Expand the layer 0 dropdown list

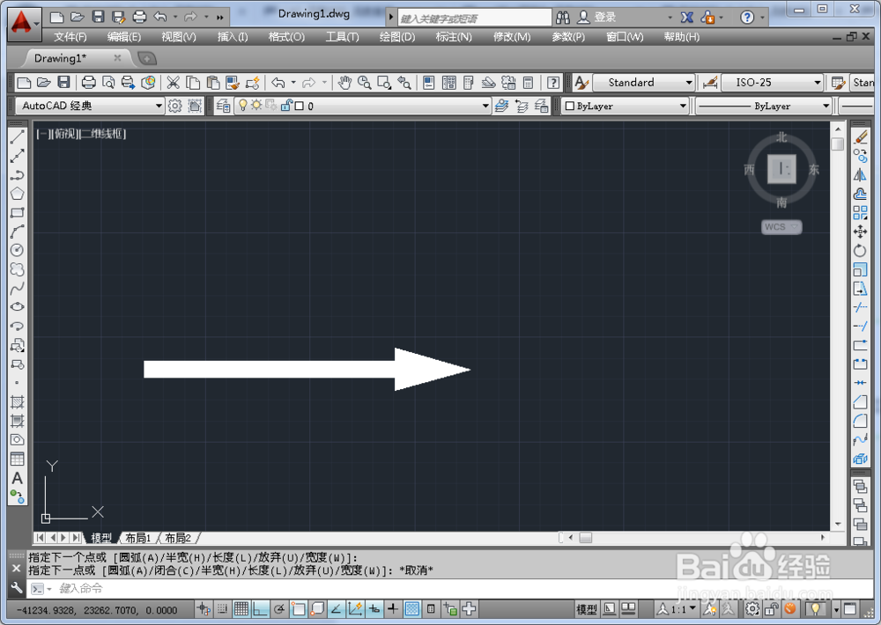click(486, 106)
